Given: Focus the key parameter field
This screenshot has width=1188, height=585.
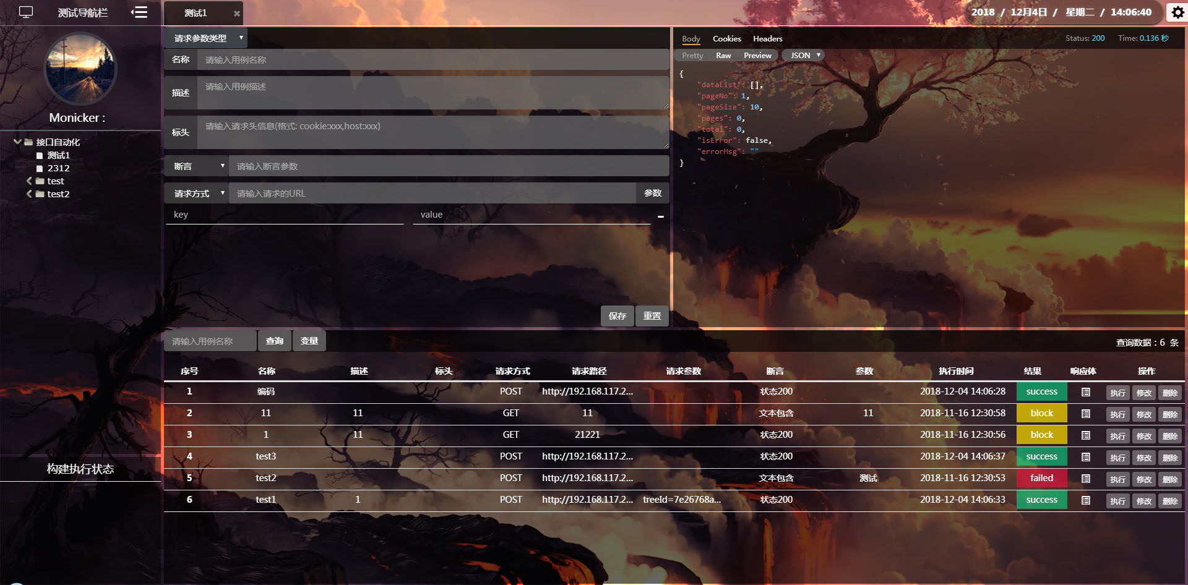Looking at the screenshot, I should pyautogui.click(x=285, y=215).
